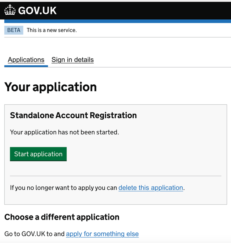Click the blue underline beneath Applications tab
This screenshot has height=243, width=231.
click(26, 66)
